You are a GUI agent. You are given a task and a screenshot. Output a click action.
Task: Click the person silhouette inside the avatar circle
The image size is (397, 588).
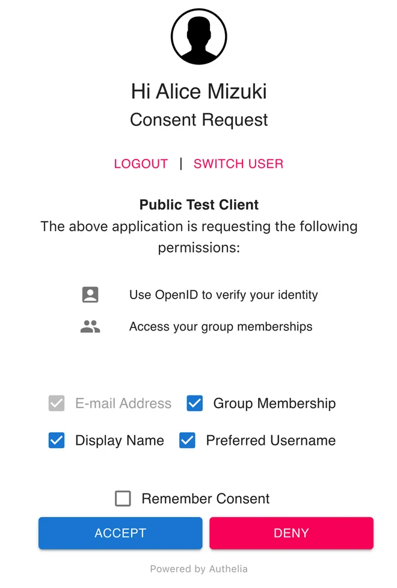[x=198, y=36]
